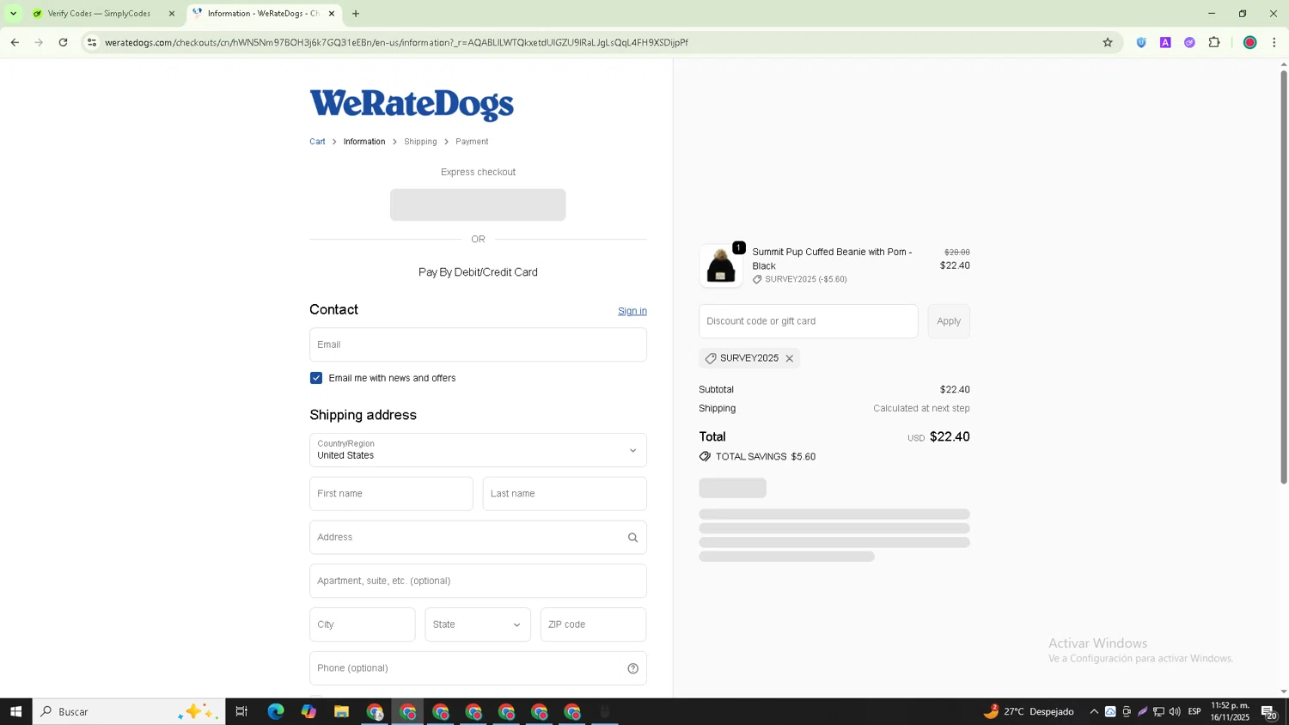Click the taskbar Buscar search box
This screenshot has width=1289, height=725.
pos(129,711)
